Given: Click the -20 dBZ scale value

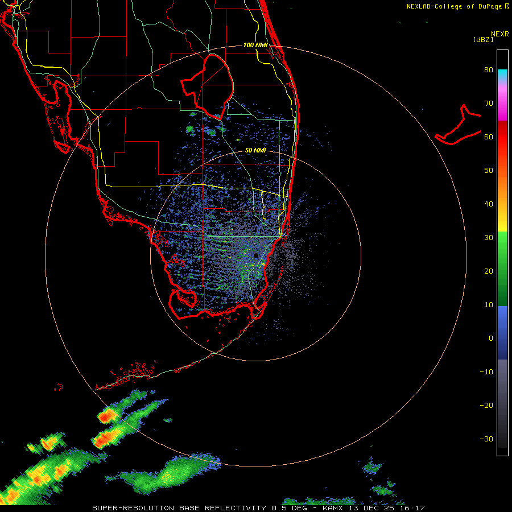Looking at the screenshot, I should coord(486,406).
